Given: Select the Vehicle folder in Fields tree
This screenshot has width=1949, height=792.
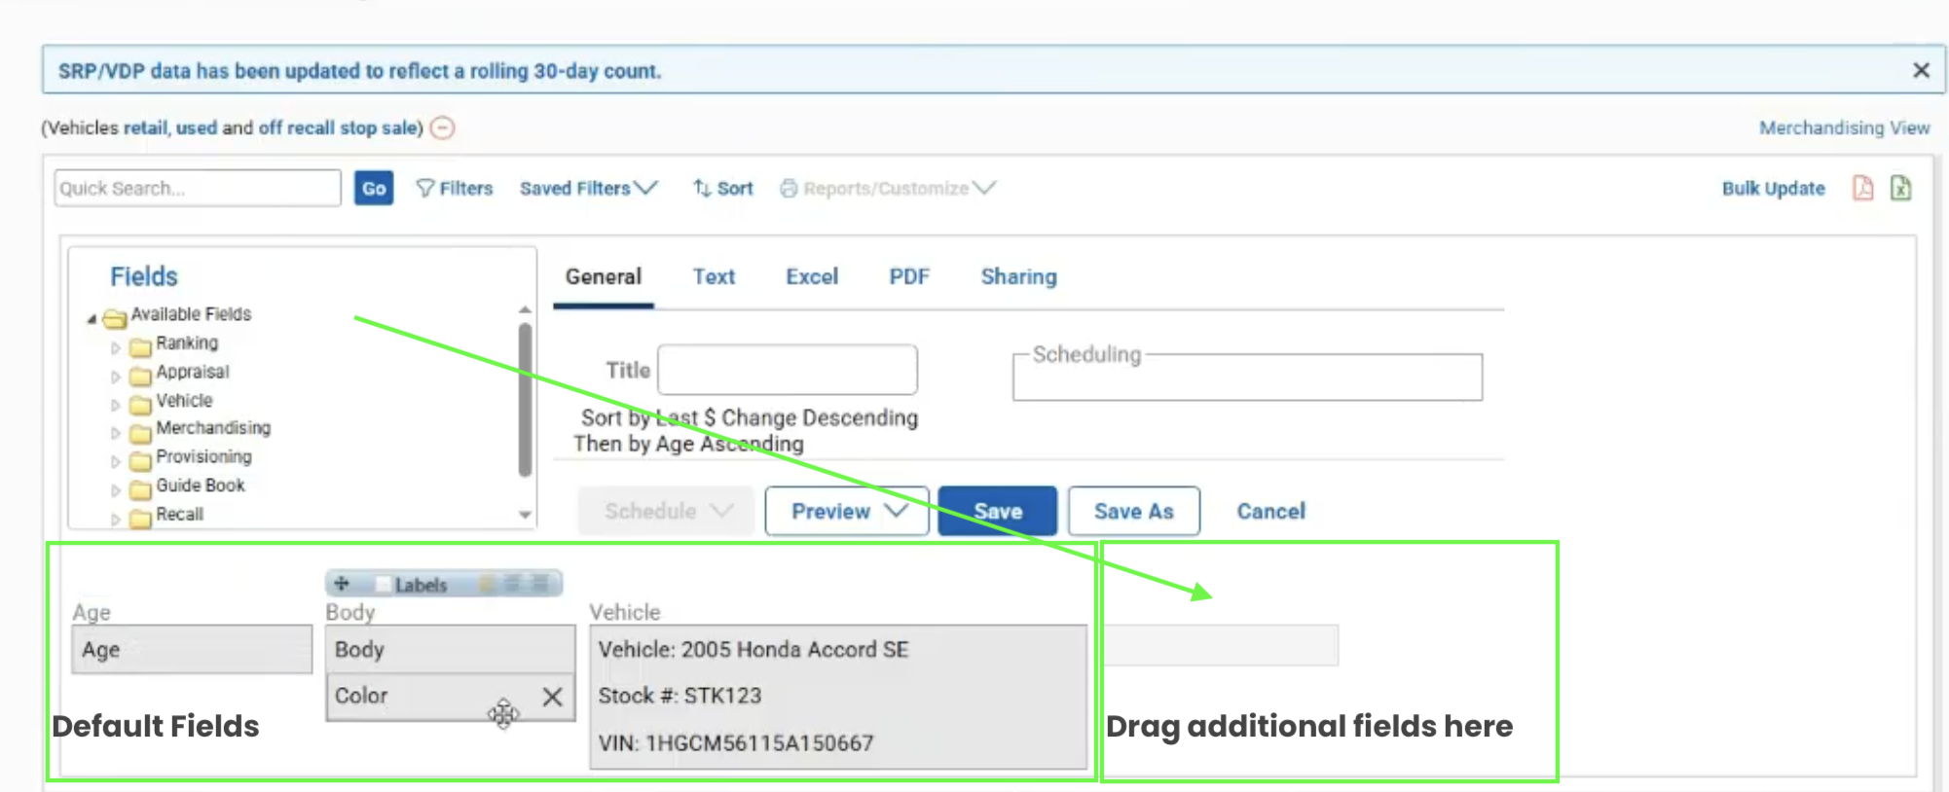Looking at the screenshot, I should 184,400.
